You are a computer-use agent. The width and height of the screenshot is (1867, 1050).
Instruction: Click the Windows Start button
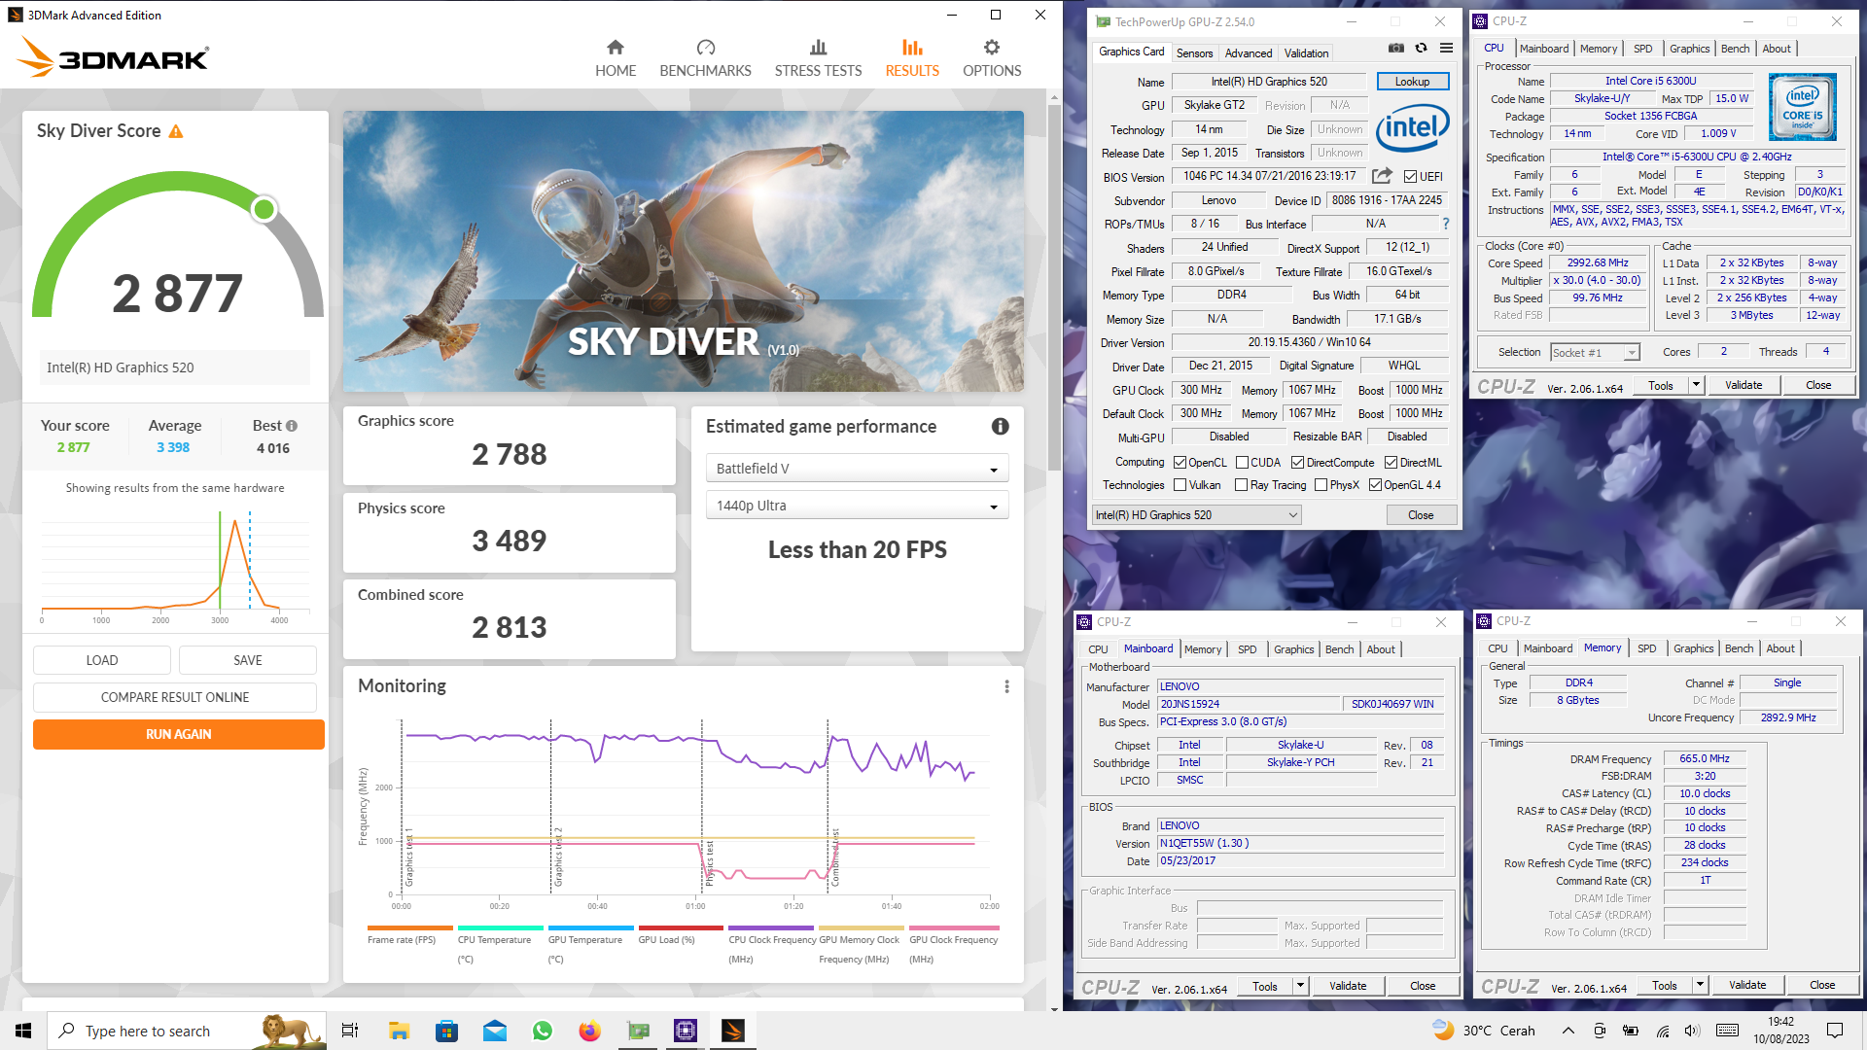23,1031
